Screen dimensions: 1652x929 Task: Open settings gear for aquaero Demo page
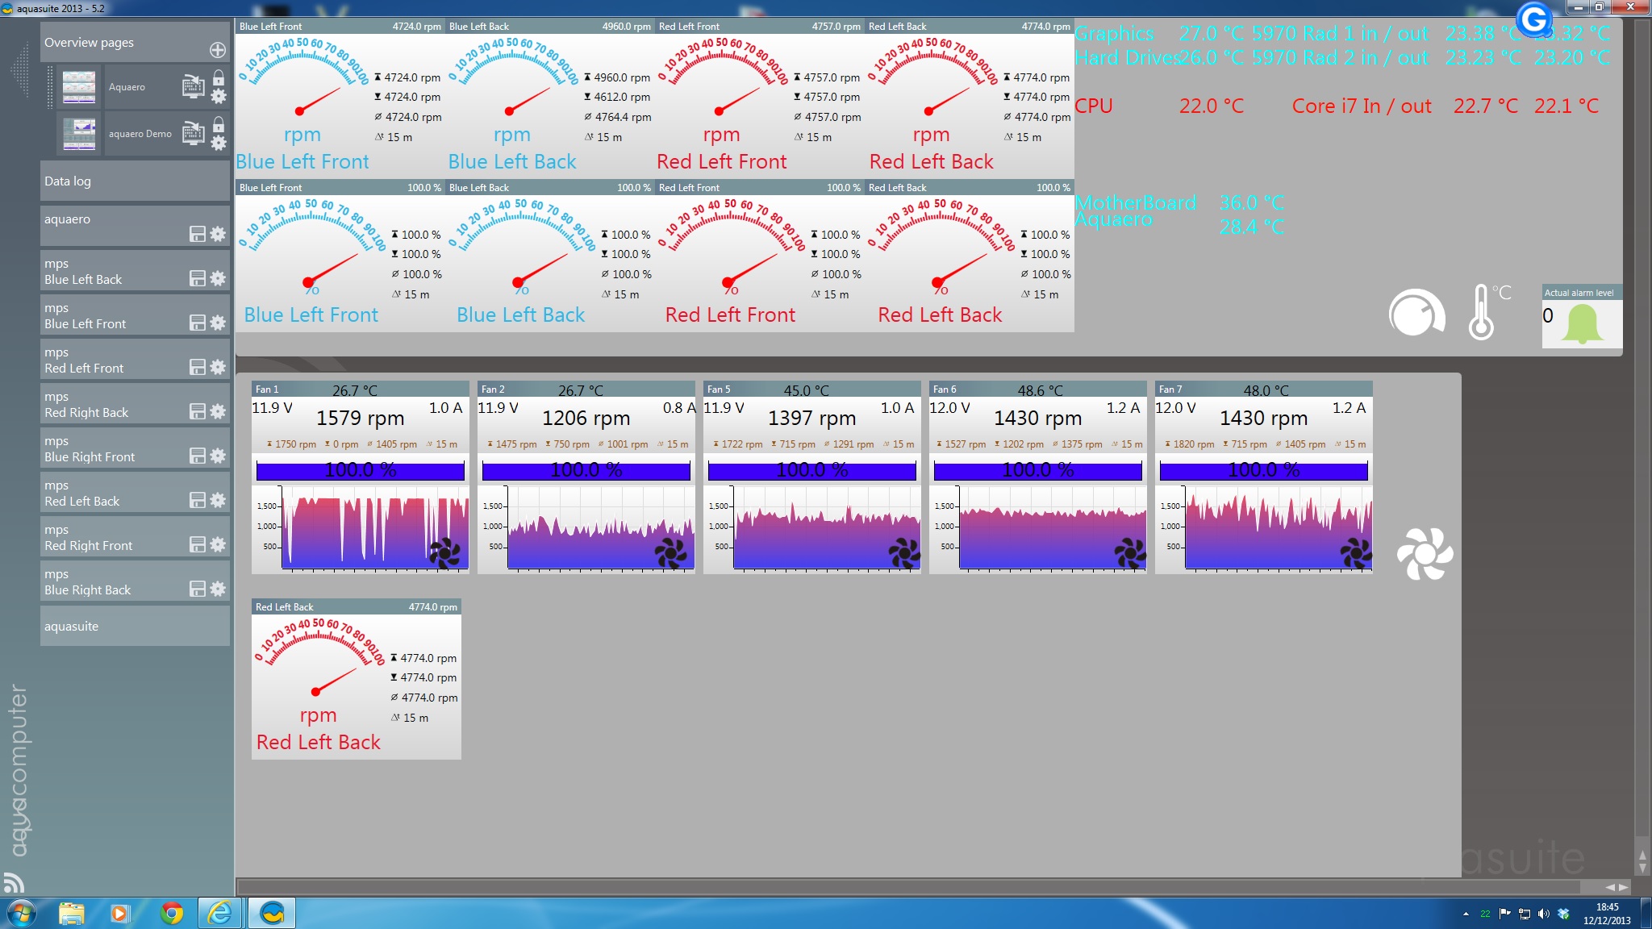tap(219, 144)
